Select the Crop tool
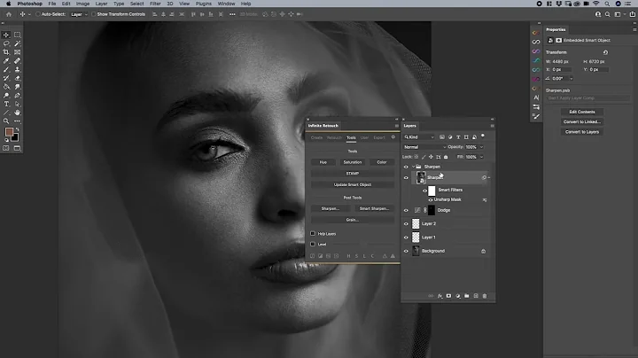 pyautogui.click(x=6, y=52)
